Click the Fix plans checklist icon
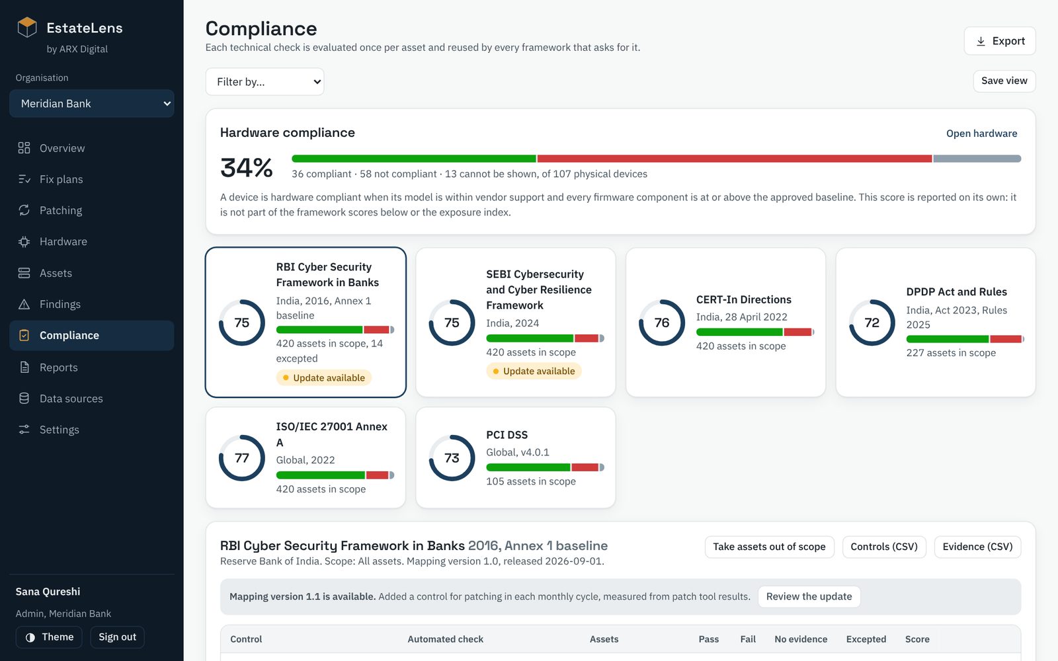Screen dimensions: 1058x661 click(24, 179)
